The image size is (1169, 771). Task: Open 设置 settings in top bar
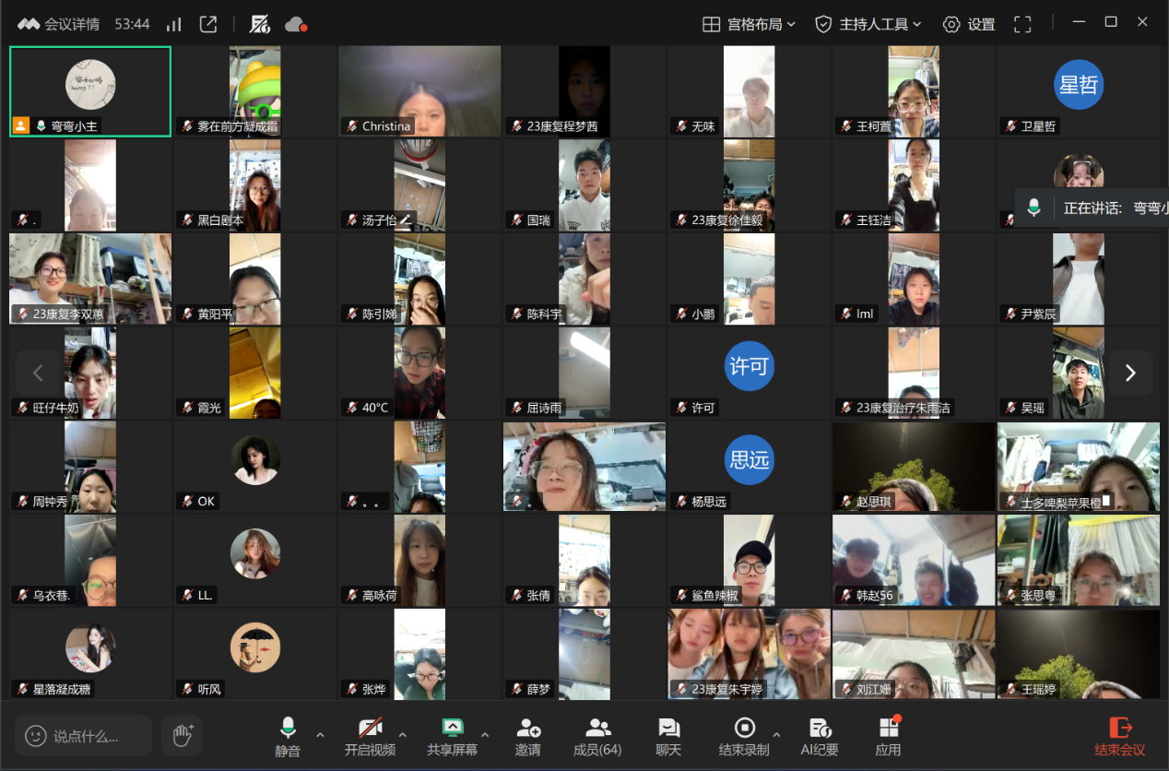click(969, 24)
